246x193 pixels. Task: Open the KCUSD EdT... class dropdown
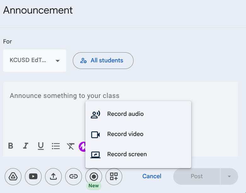(x=35, y=60)
